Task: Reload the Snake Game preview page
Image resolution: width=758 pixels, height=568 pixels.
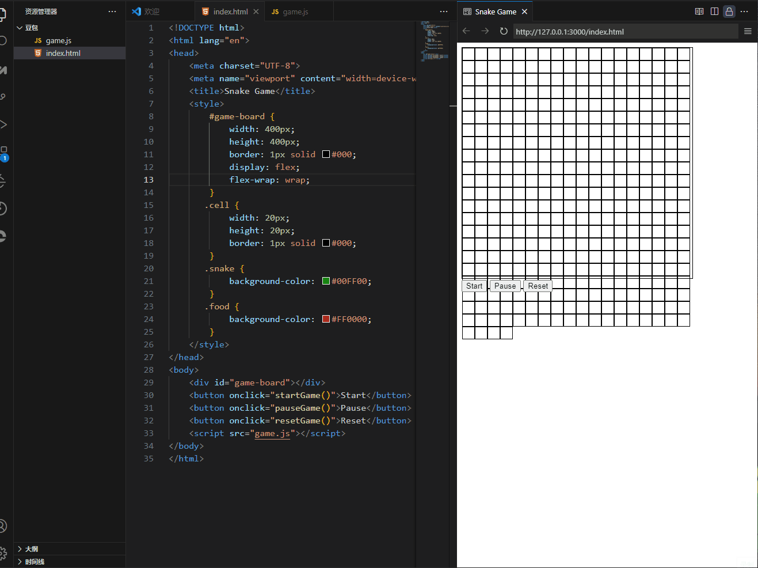Action: 504,31
